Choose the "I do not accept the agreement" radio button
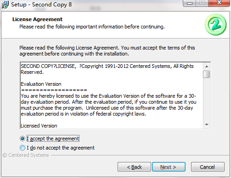The image size is (231, 178). (x=23, y=148)
